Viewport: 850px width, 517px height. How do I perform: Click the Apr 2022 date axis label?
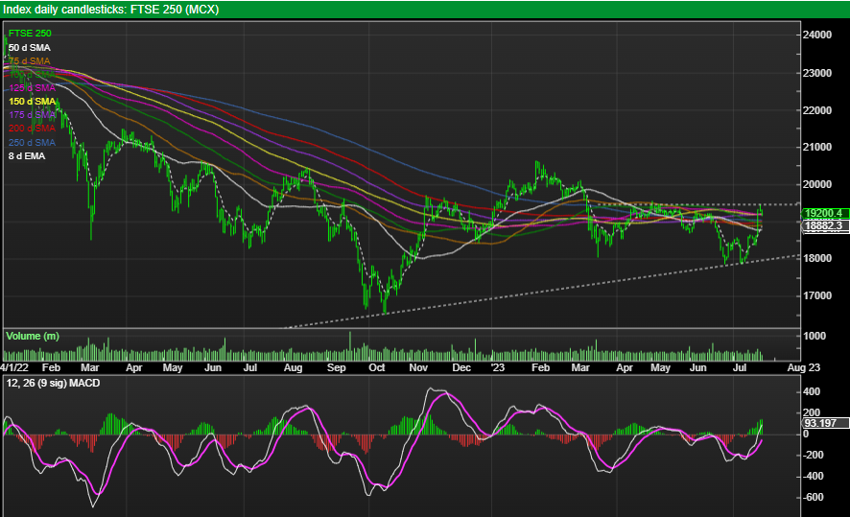pyautogui.click(x=134, y=367)
